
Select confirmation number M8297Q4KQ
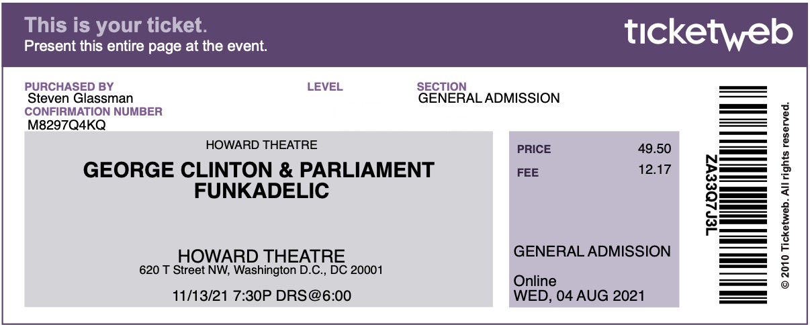click(66, 125)
